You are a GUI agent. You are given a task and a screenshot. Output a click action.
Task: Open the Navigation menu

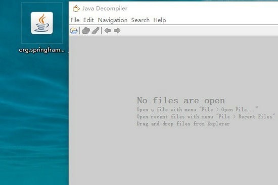click(x=113, y=20)
